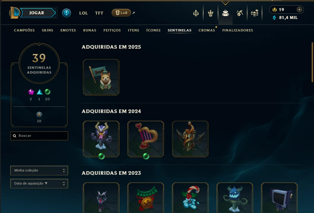Click the blue triangle tier filter
The image size is (314, 213).
pyautogui.click(x=40, y=92)
